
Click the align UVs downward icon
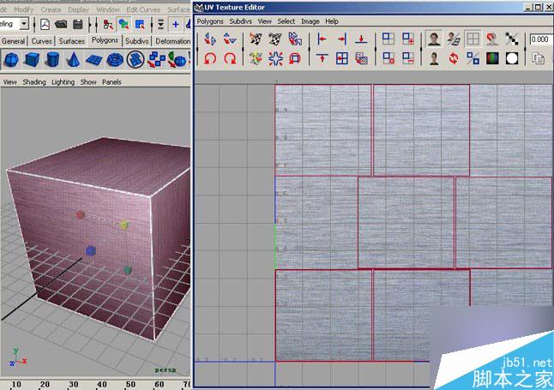361,39
